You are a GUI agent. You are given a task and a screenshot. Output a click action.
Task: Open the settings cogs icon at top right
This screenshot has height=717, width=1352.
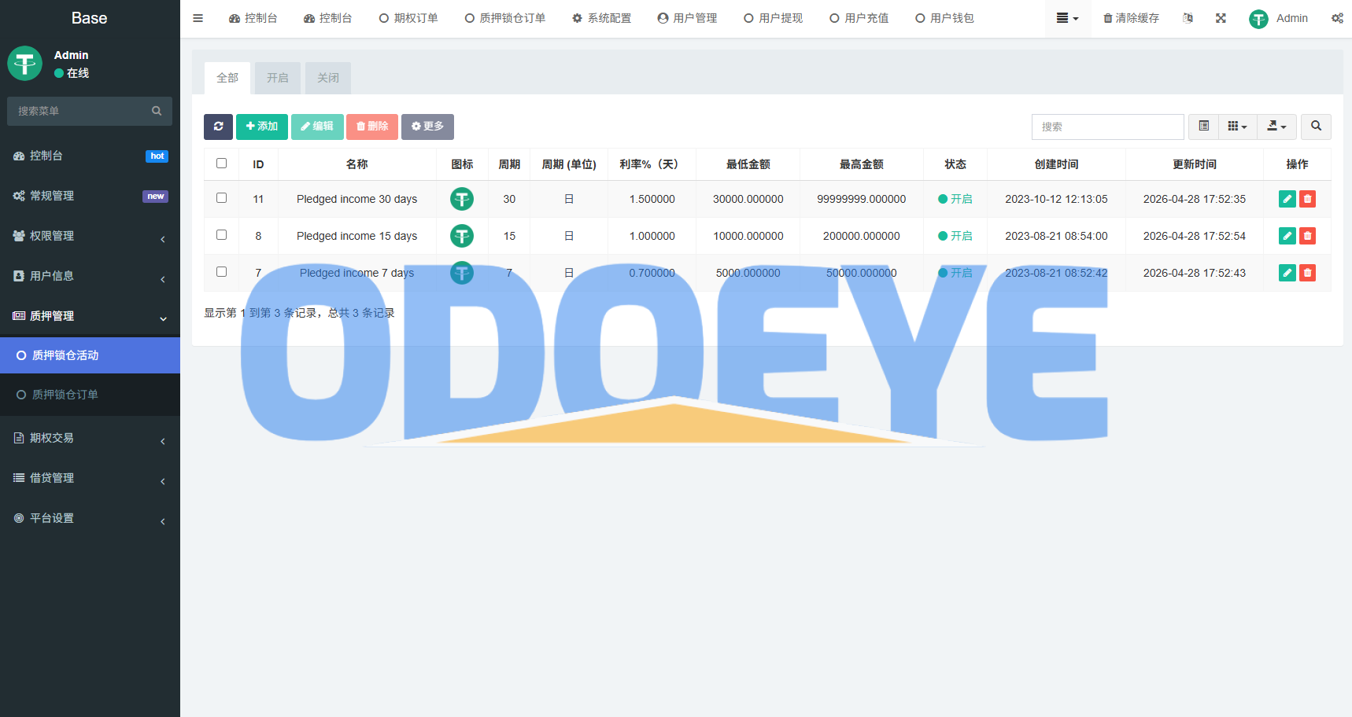tap(1337, 18)
